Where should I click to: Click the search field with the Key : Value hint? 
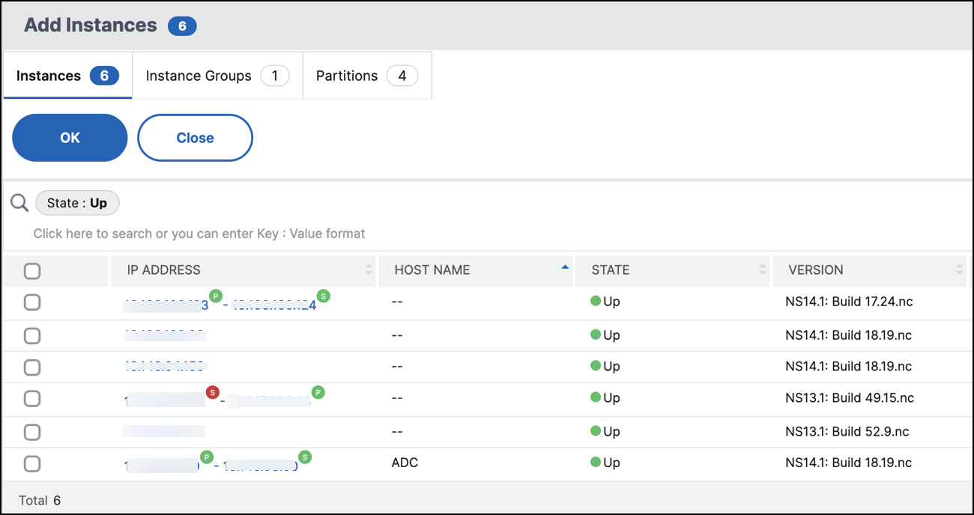click(x=199, y=234)
